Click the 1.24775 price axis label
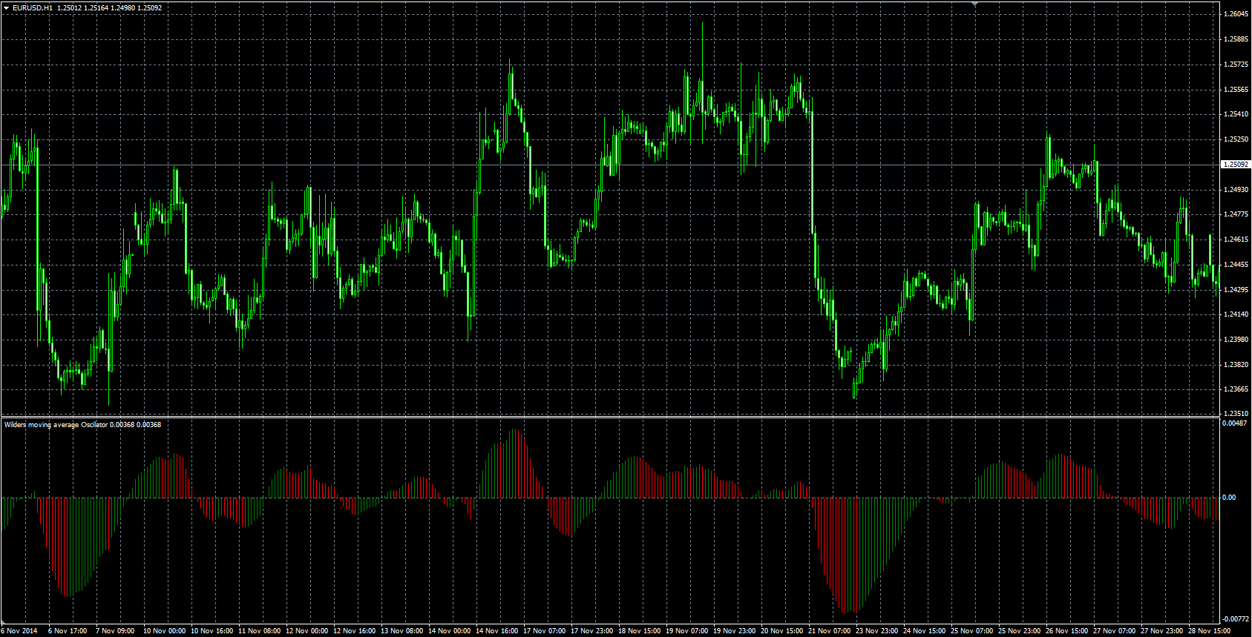1252x637 pixels. click(1236, 214)
